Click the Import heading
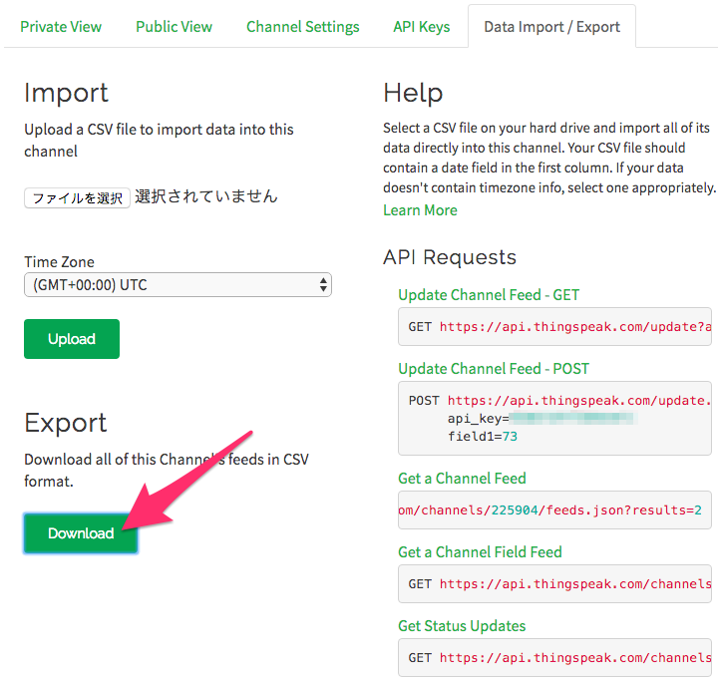The image size is (718, 679). (67, 93)
